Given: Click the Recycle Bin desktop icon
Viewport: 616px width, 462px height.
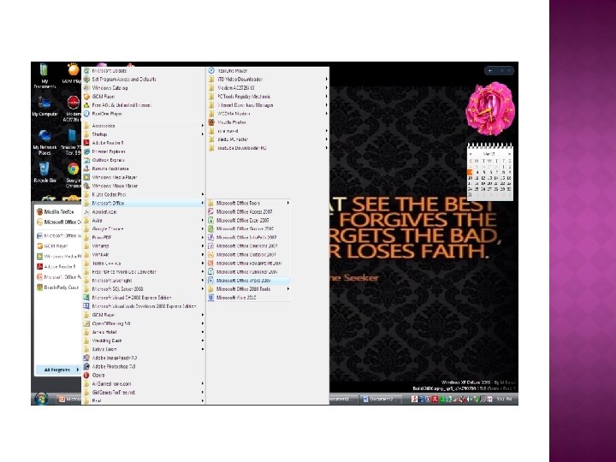Looking at the screenshot, I should pyautogui.click(x=44, y=173).
